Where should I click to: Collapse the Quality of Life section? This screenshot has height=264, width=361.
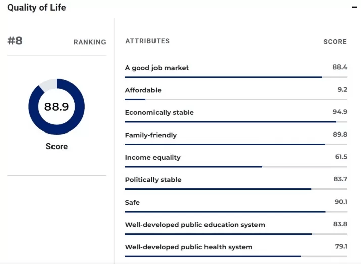tap(355, 8)
